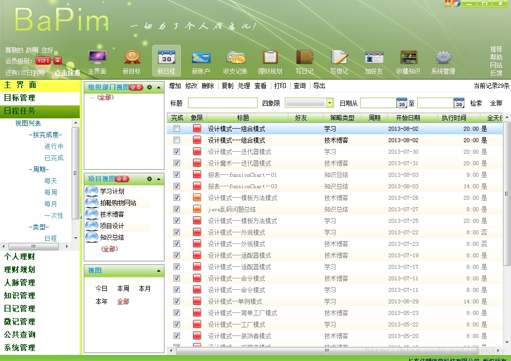Check 设计模式---组合模式 row with 技术博客 type
Screen dimensions: 511x361
(177, 140)
